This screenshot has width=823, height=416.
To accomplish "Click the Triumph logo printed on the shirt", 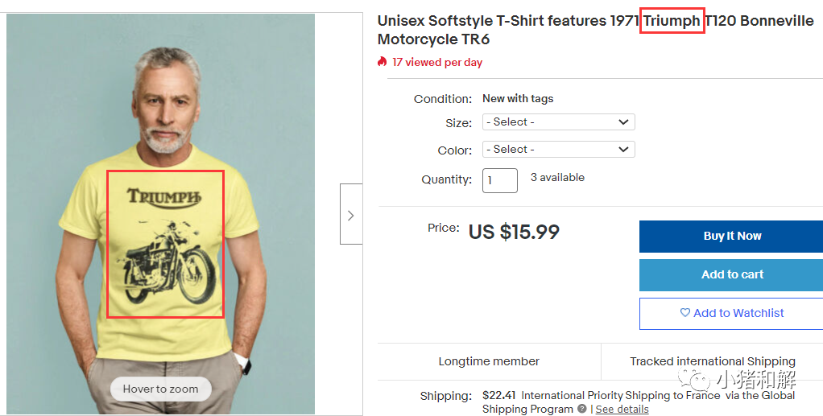I will coord(163,197).
